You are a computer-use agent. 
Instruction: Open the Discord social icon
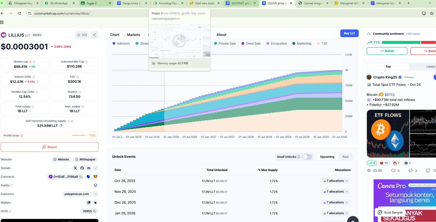click(x=89, y=168)
